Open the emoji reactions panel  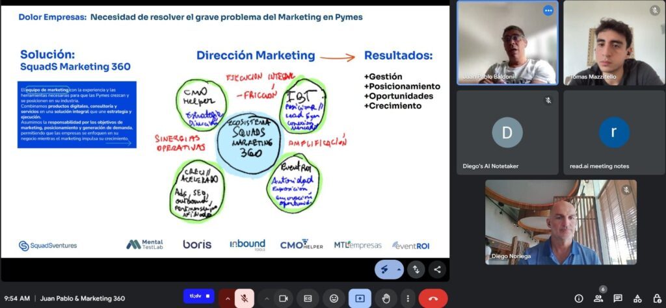[334, 298]
